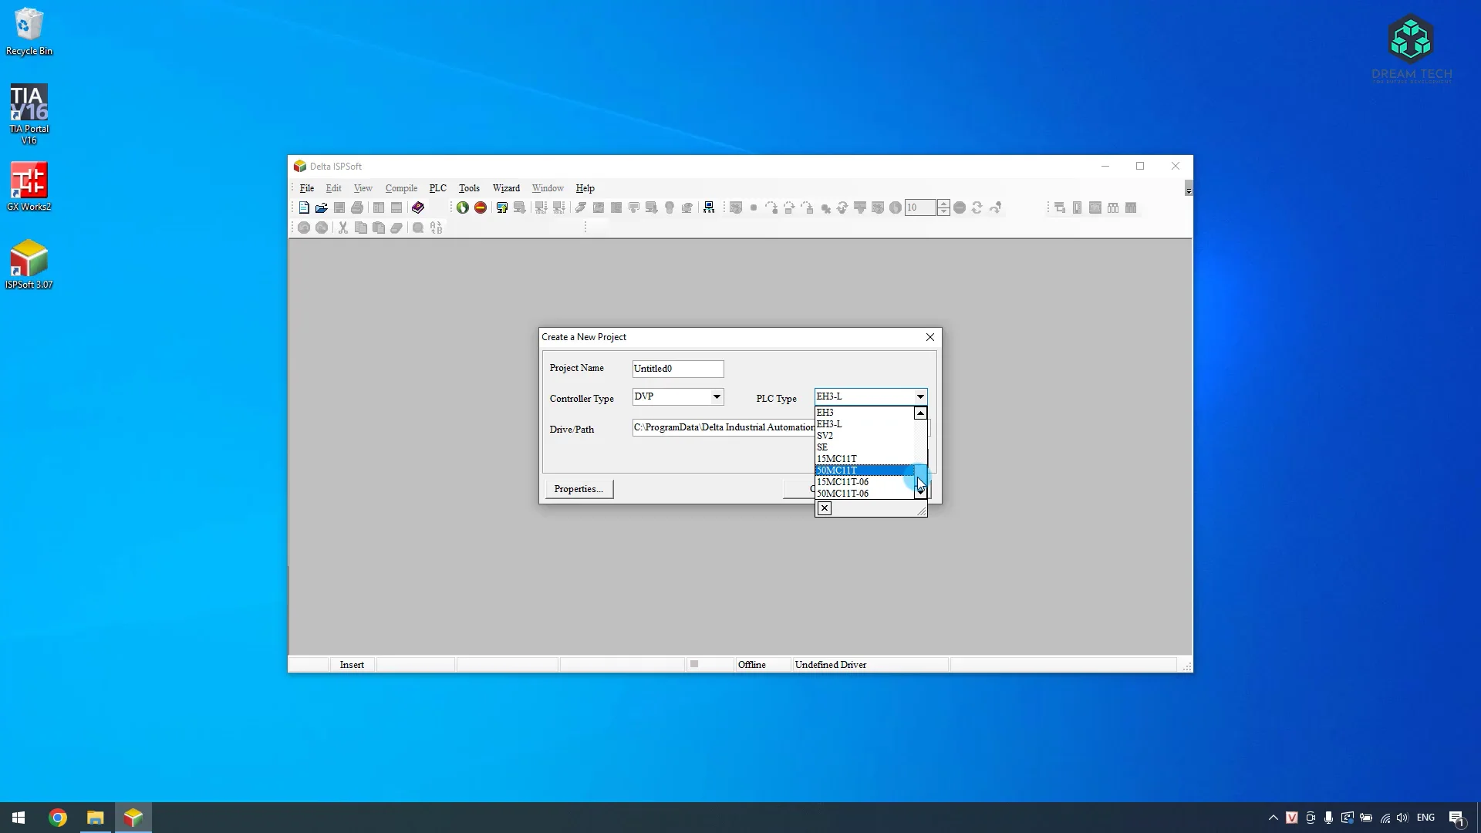
Task: Click the Paste toolbar icon
Action: coord(378,228)
